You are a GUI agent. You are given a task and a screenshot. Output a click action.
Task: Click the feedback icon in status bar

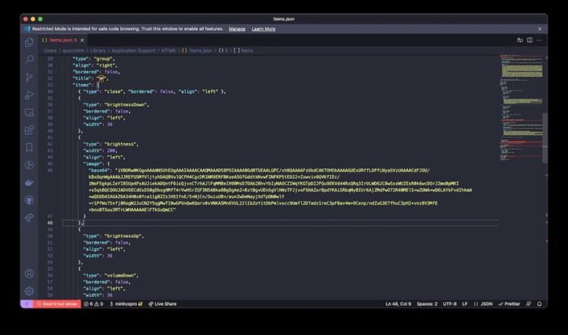[x=528, y=304]
